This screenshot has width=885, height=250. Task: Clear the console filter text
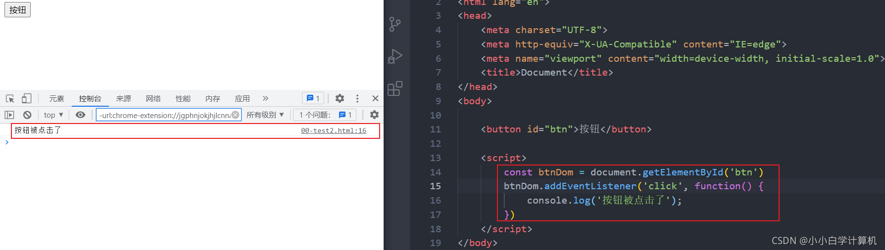(236, 115)
